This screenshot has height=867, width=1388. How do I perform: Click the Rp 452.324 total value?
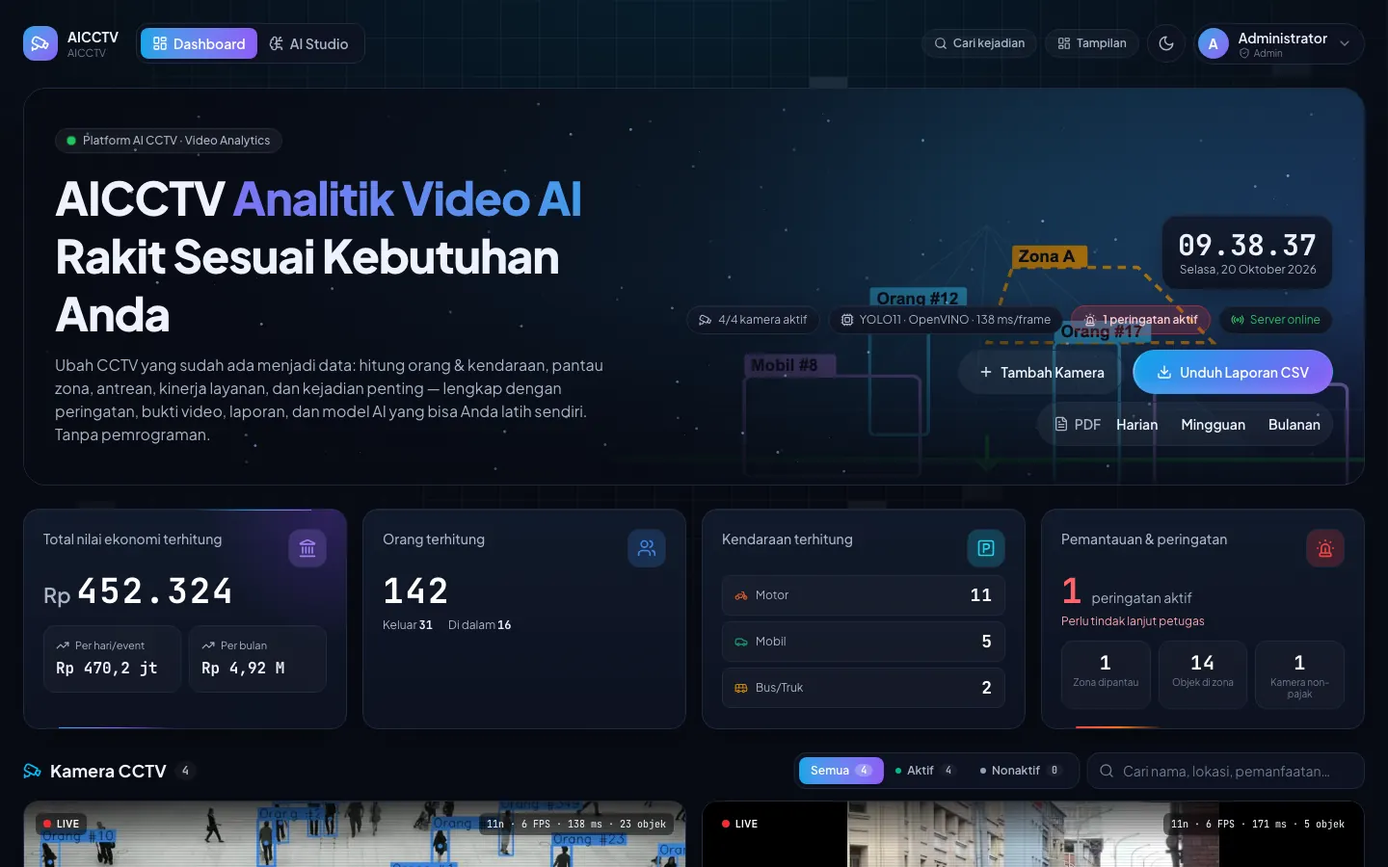[x=138, y=591]
